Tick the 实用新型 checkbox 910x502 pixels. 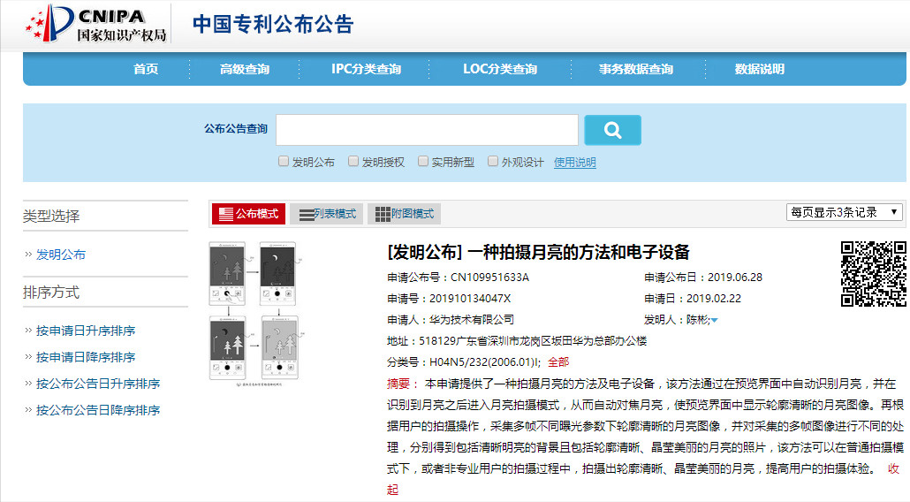pyautogui.click(x=423, y=162)
